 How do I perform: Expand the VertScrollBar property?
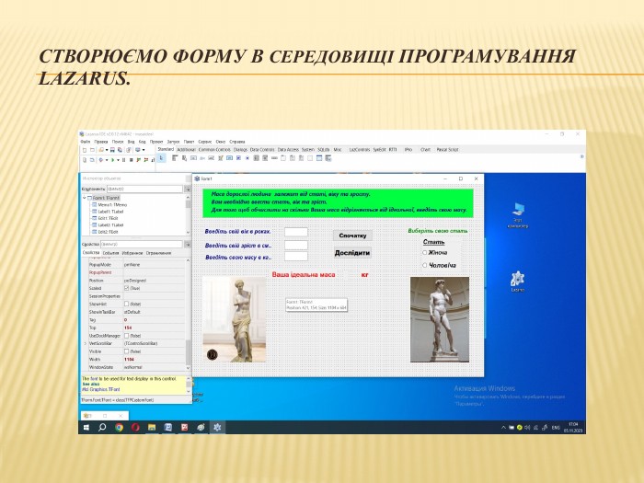coord(85,343)
